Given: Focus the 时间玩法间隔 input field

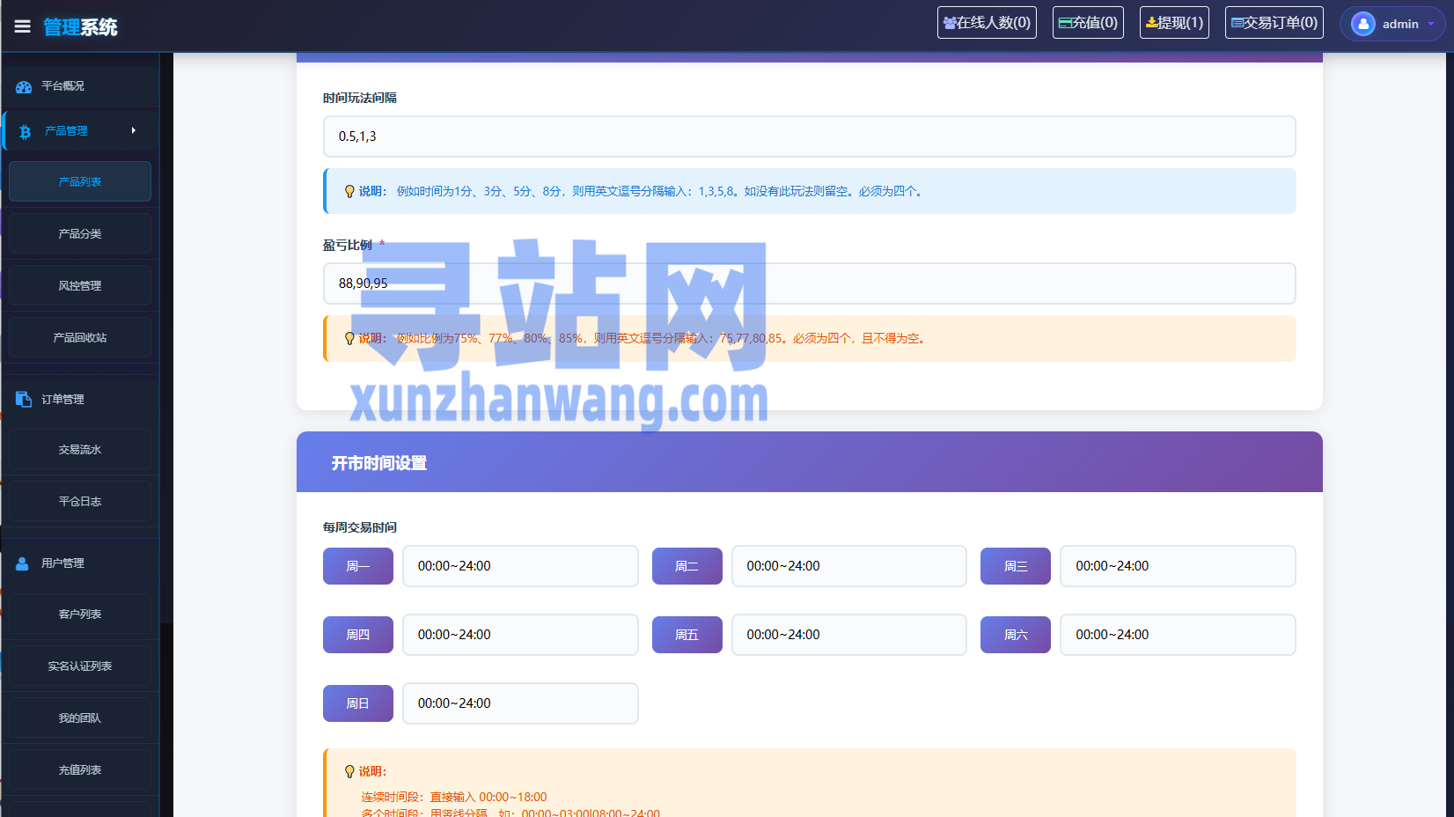Looking at the screenshot, I should pyautogui.click(x=810, y=136).
